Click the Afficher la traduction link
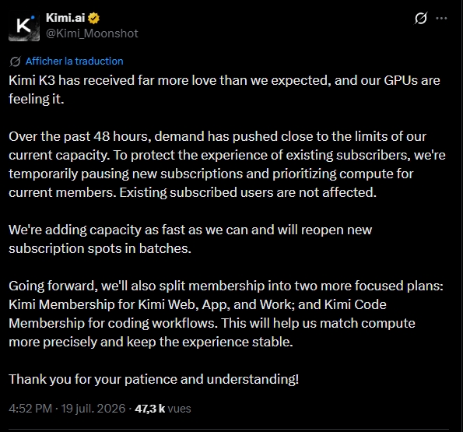 pyautogui.click(x=75, y=61)
